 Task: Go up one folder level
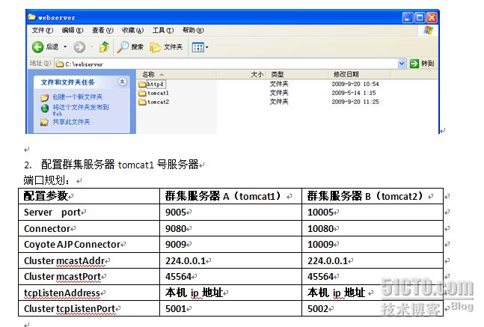point(104,47)
